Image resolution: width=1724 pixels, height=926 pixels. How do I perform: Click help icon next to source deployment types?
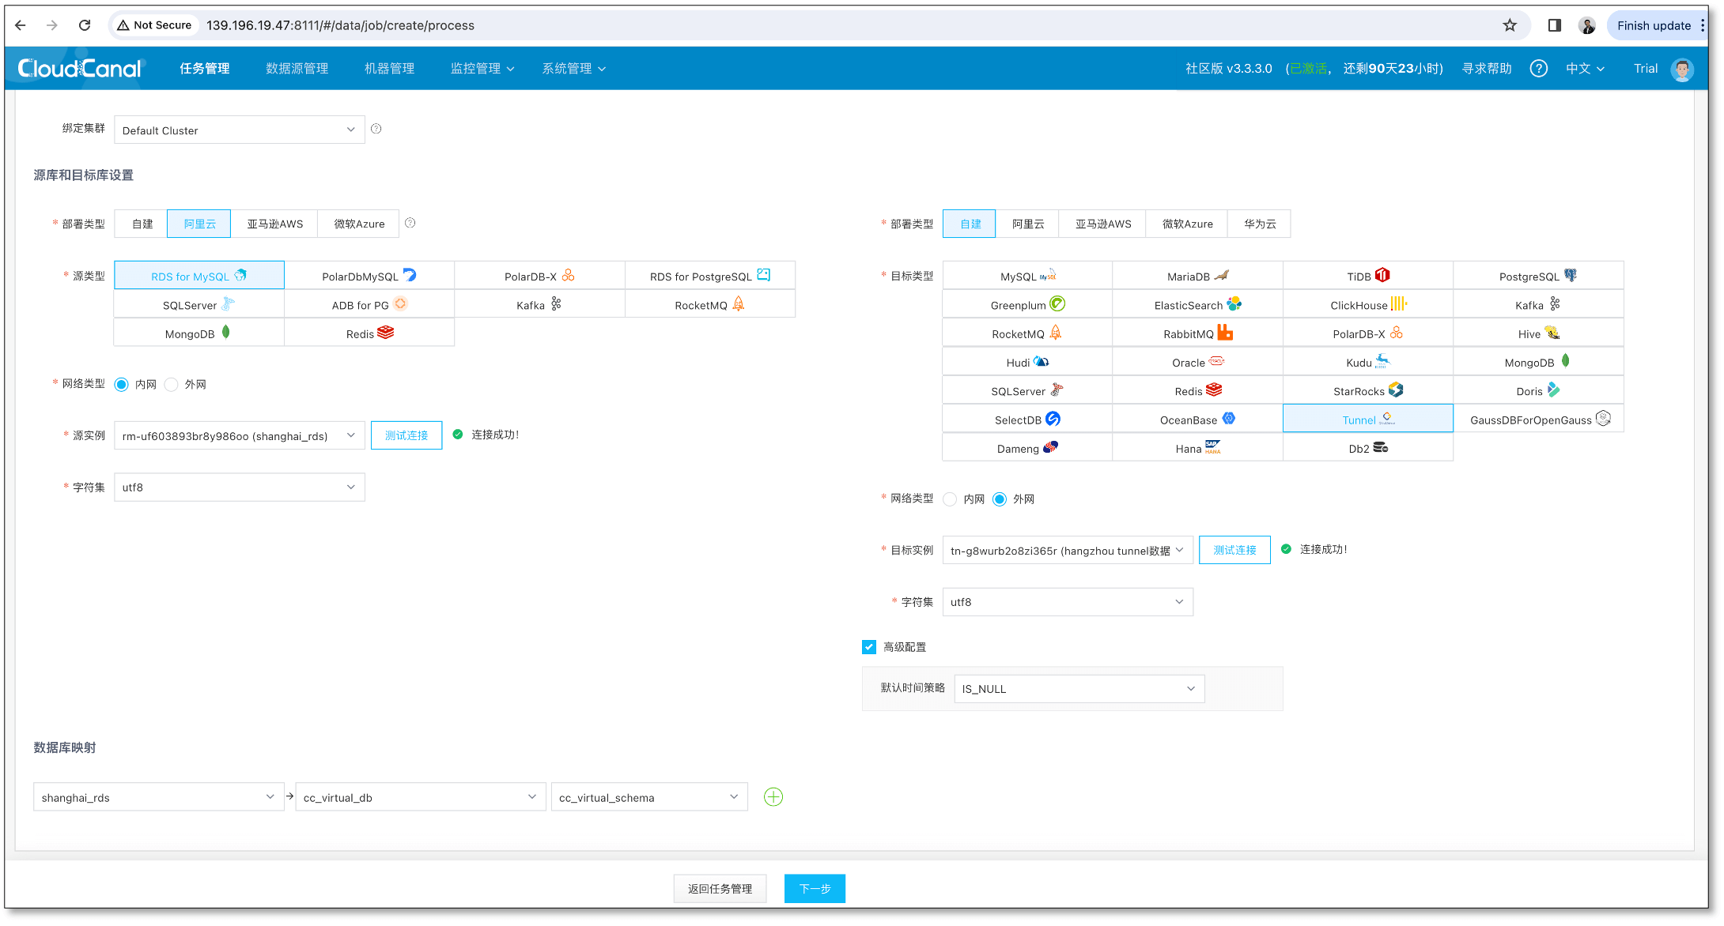point(410,223)
